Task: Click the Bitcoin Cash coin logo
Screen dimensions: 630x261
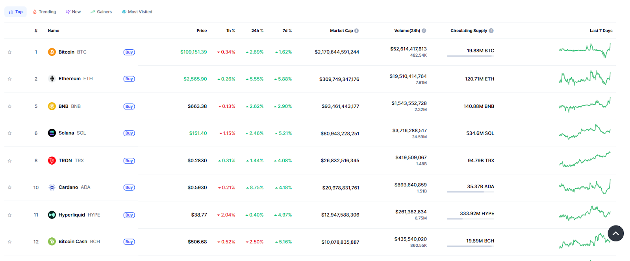Action: 52,242
